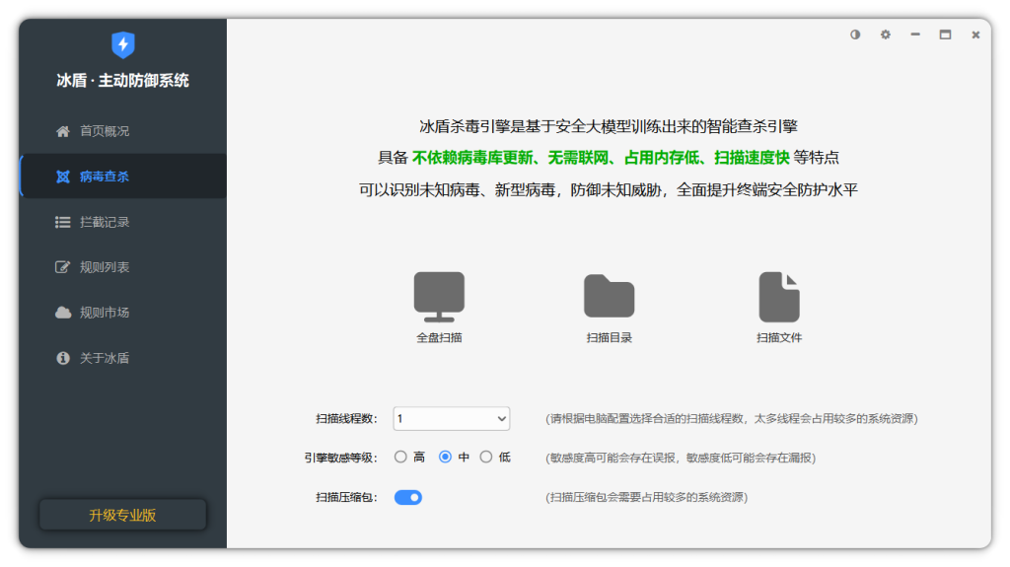Click the Bingdun shield logo
The width and height of the screenshot is (1010, 567).
click(123, 44)
